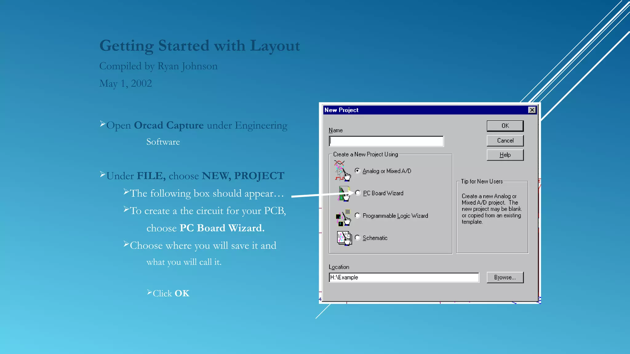Click OK in the New Project dialog
The width and height of the screenshot is (630, 354).
click(x=505, y=126)
